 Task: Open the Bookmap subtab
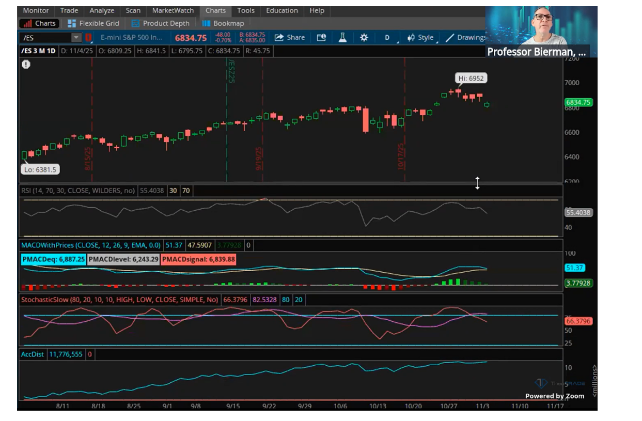click(x=223, y=23)
